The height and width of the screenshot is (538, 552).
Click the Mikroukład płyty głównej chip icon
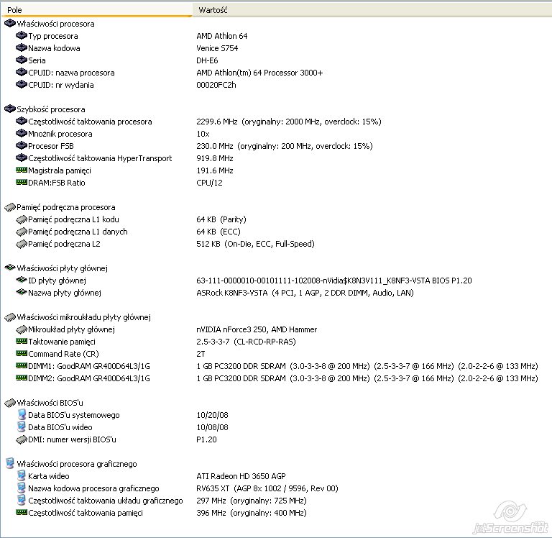pos(22,329)
